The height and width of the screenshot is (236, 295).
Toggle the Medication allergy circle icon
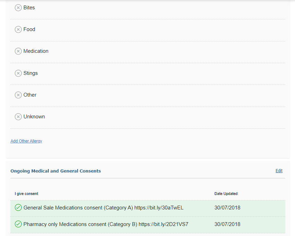(x=18, y=51)
